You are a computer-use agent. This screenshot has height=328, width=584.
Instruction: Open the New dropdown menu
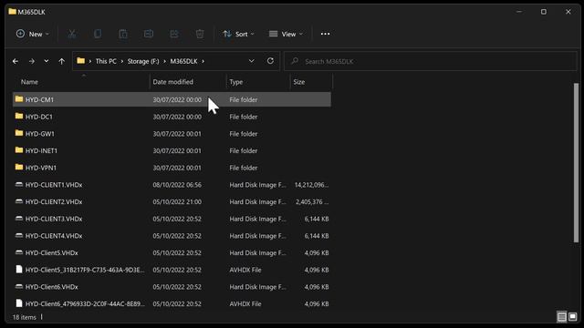point(33,34)
